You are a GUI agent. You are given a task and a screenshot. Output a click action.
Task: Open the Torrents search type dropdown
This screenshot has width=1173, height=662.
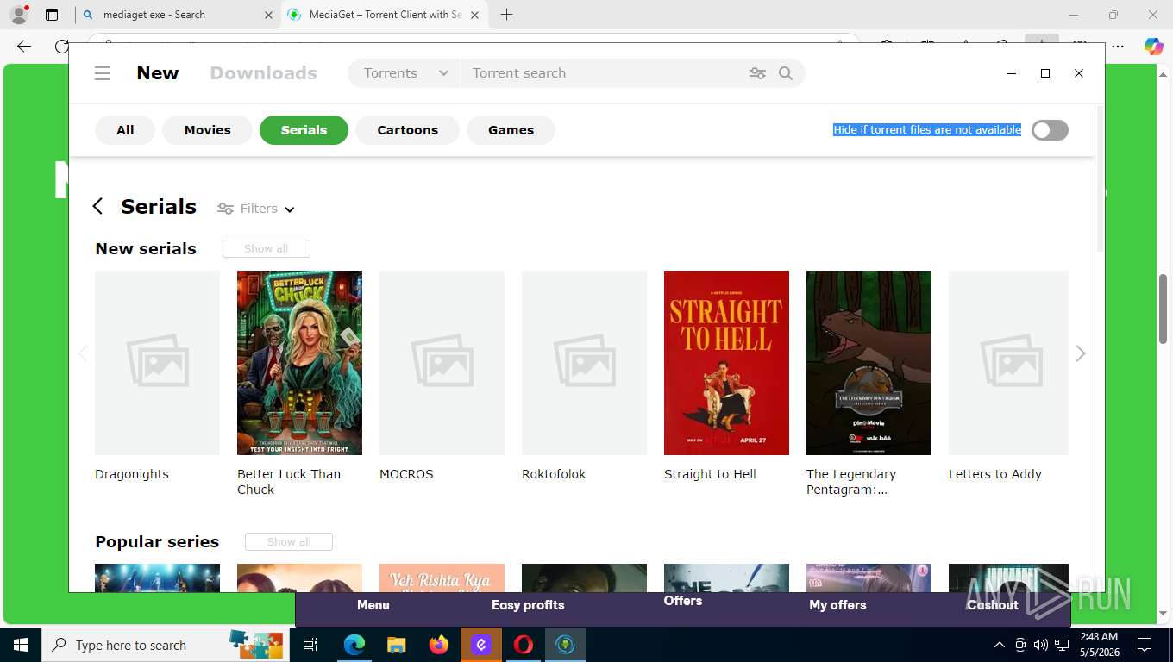(405, 73)
